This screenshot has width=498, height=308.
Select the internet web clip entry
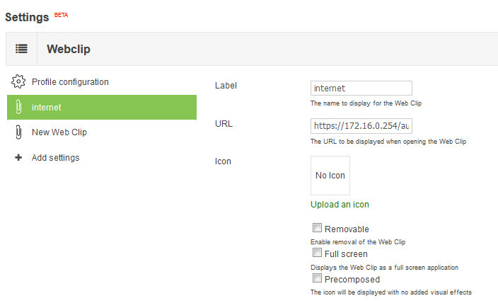click(102, 107)
